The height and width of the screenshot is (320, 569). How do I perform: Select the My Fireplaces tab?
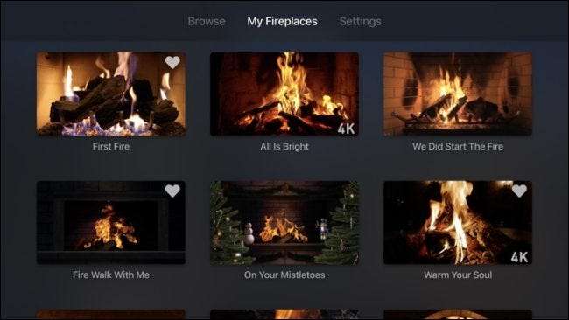pyautogui.click(x=283, y=21)
